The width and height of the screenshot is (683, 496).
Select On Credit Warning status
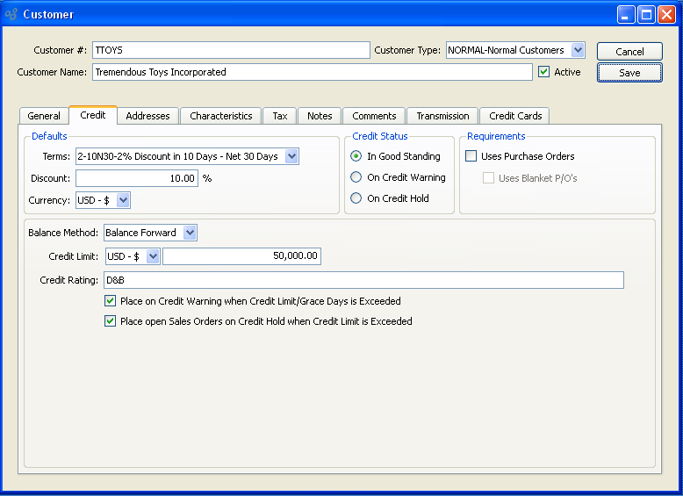356,177
